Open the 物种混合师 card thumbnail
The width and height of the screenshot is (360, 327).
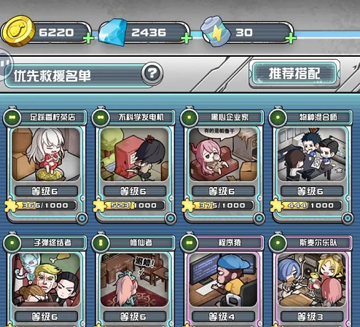point(311,154)
